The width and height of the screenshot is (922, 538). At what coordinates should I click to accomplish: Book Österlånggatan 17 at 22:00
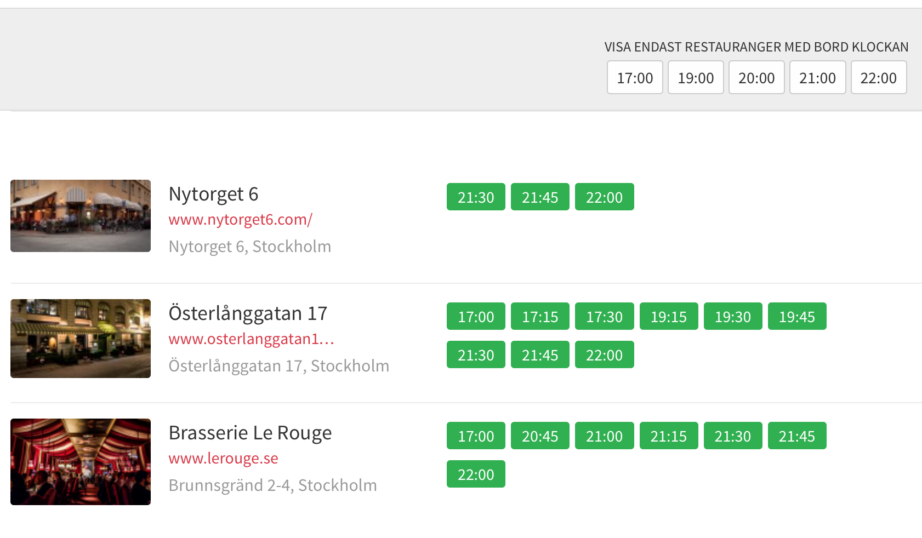point(605,354)
